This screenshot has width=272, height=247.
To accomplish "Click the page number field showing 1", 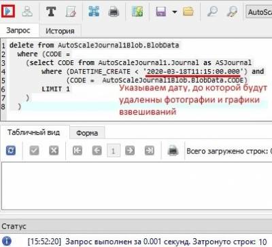I will pyautogui.click(x=114, y=151).
